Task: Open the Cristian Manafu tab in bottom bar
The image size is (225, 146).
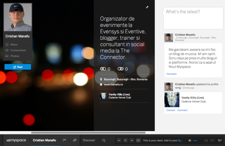Action: pyautogui.click(x=44, y=140)
